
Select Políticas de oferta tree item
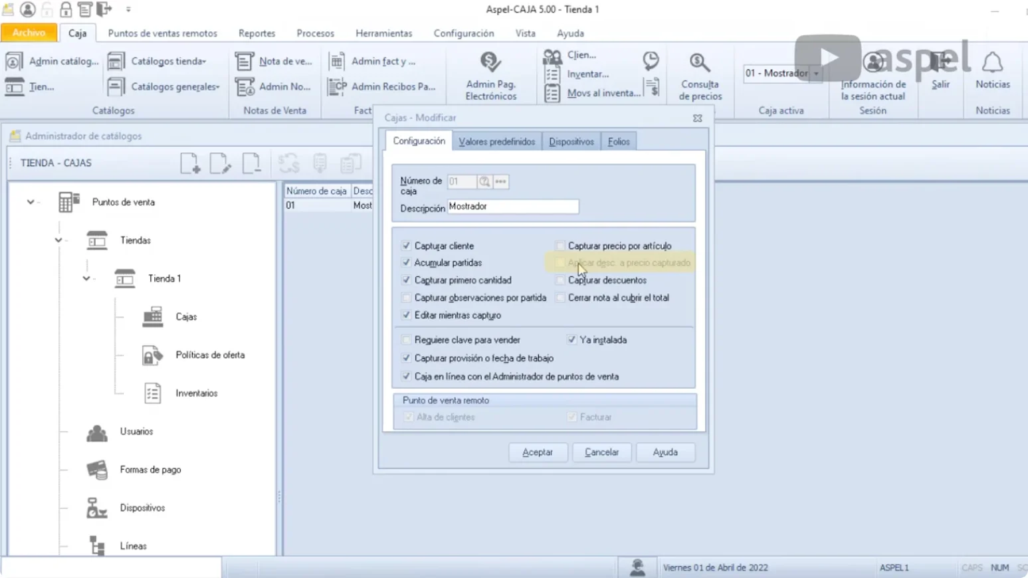(x=210, y=355)
